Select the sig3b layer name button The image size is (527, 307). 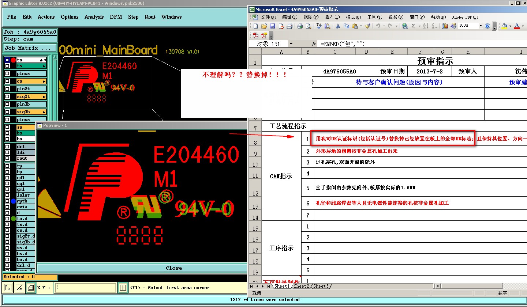31,112
